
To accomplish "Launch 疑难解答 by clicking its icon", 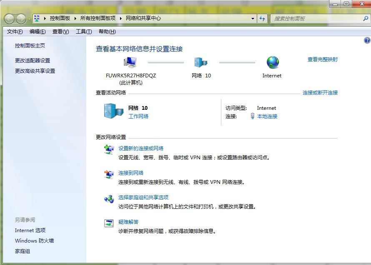I will pyautogui.click(x=109, y=223).
